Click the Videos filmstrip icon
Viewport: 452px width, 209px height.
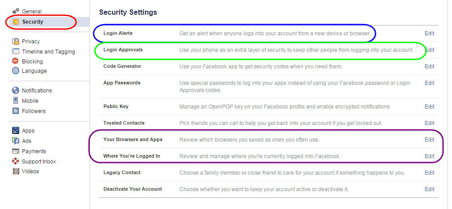coord(16,171)
